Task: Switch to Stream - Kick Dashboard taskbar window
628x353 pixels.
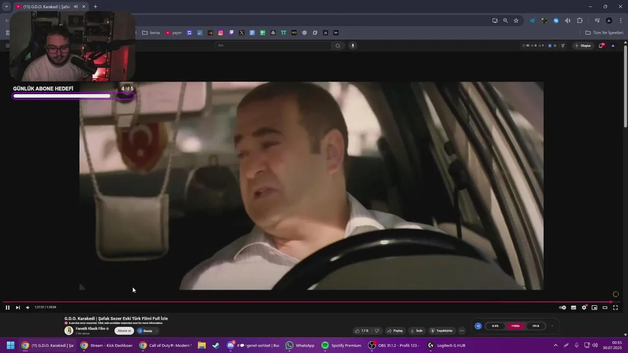Action: click(x=106, y=345)
